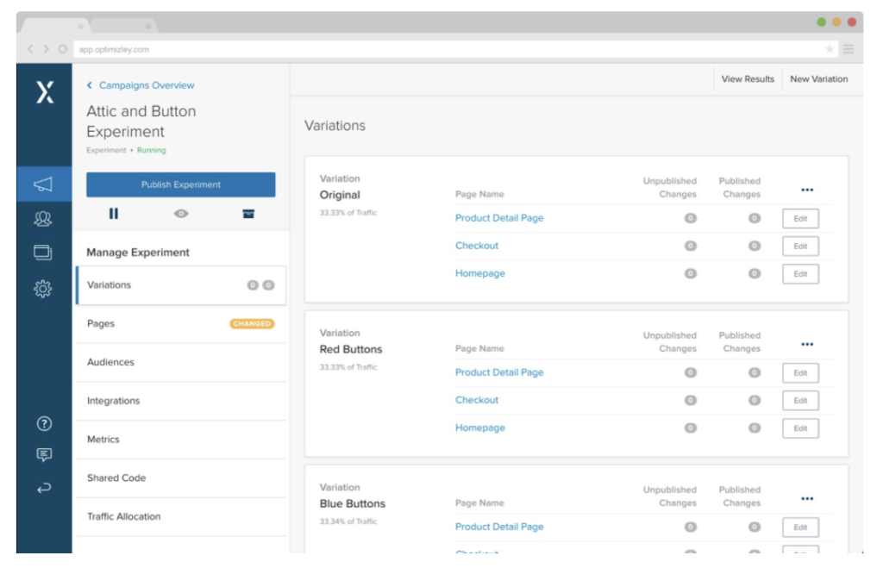This screenshot has width=883, height=568.
Task: Open Product Detail Page link under Original
Action: [x=499, y=218]
